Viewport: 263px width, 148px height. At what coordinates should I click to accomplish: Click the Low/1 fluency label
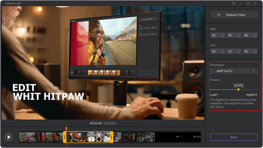coord(214,95)
